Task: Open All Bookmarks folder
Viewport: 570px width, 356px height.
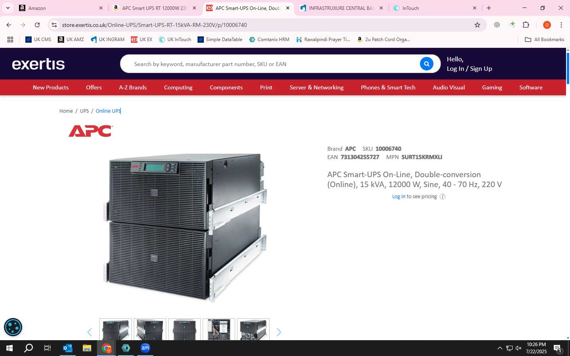Action: [544, 40]
